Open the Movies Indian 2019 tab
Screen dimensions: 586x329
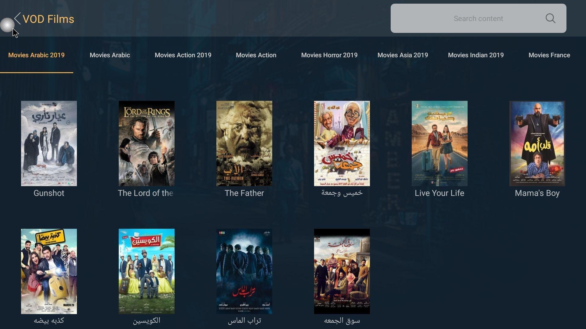(x=476, y=55)
